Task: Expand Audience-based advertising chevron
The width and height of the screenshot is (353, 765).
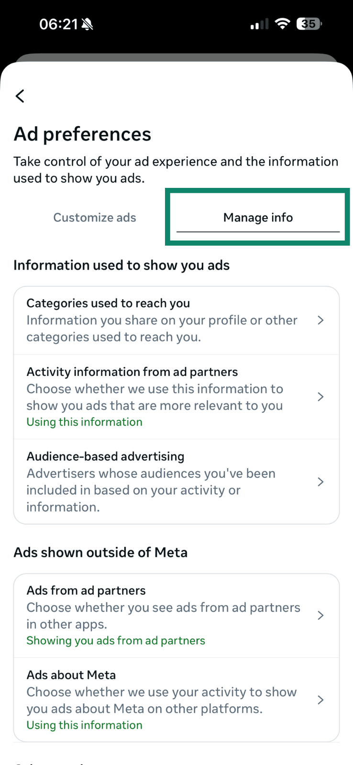Action: (x=321, y=482)
